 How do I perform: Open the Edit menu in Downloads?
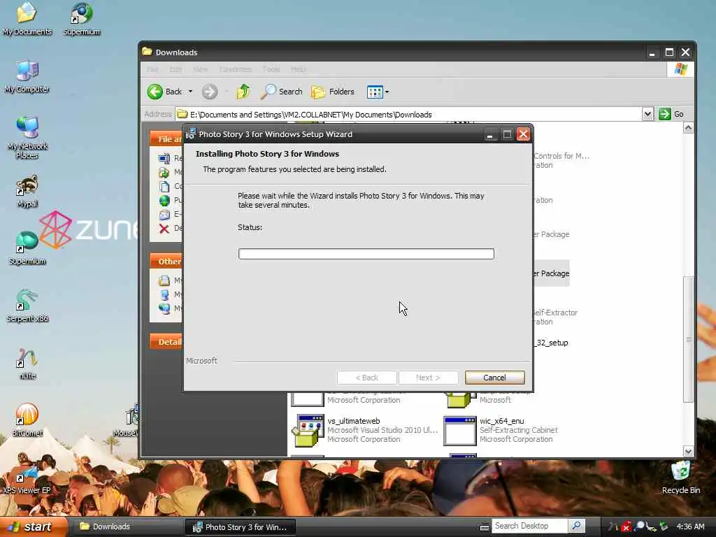point(176,69)
